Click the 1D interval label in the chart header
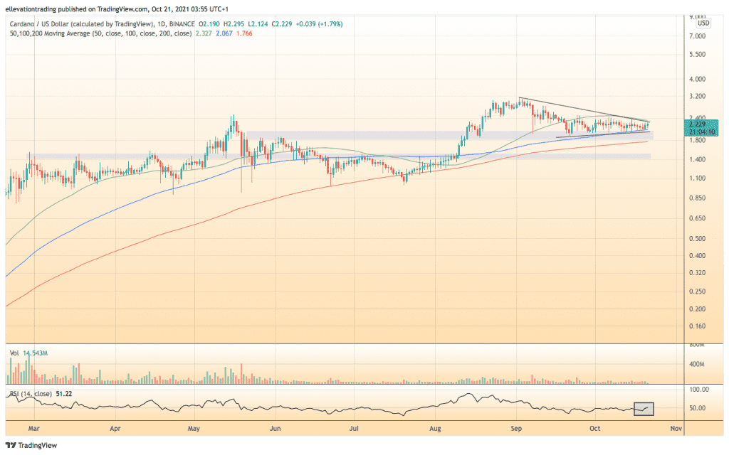 [161, 24]
